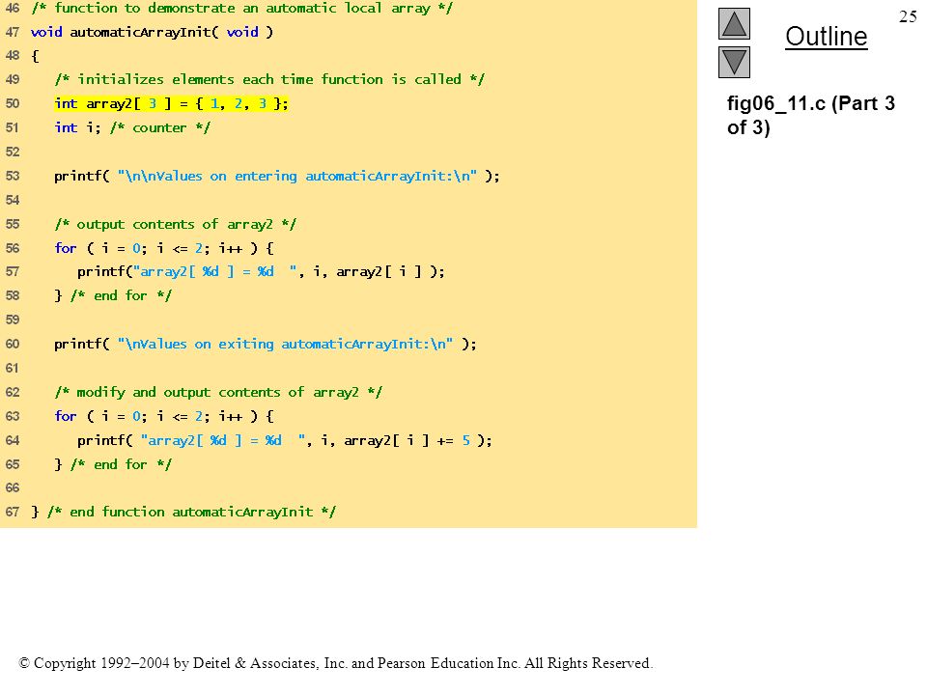The width and height of the screenshot is (927, 695).
Task: Click the fig06_11.c (Part 3 of 3) title
Action: click(810, 115)
